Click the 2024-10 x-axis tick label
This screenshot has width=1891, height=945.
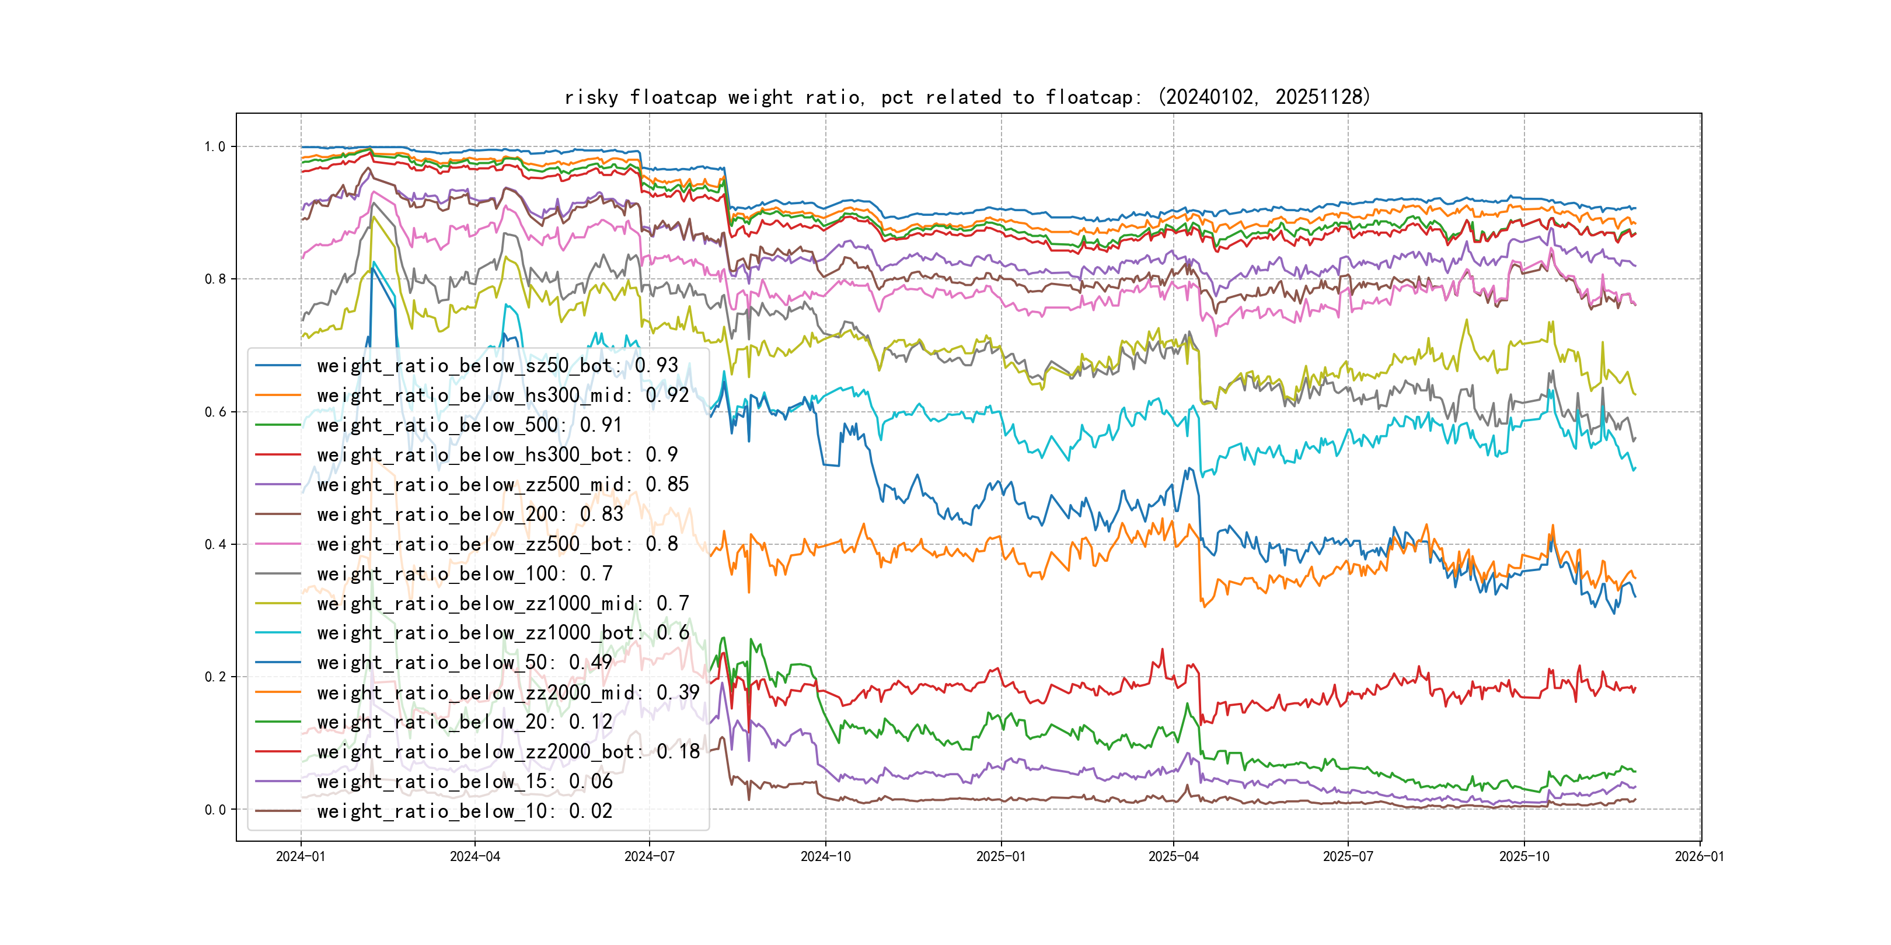tap(825, 856)
